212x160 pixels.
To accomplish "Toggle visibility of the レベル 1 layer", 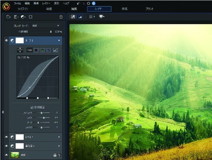I will click(6, 137).
